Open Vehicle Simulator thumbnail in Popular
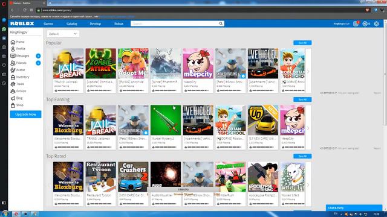387x217 pixels. click(x=263, y=63)
